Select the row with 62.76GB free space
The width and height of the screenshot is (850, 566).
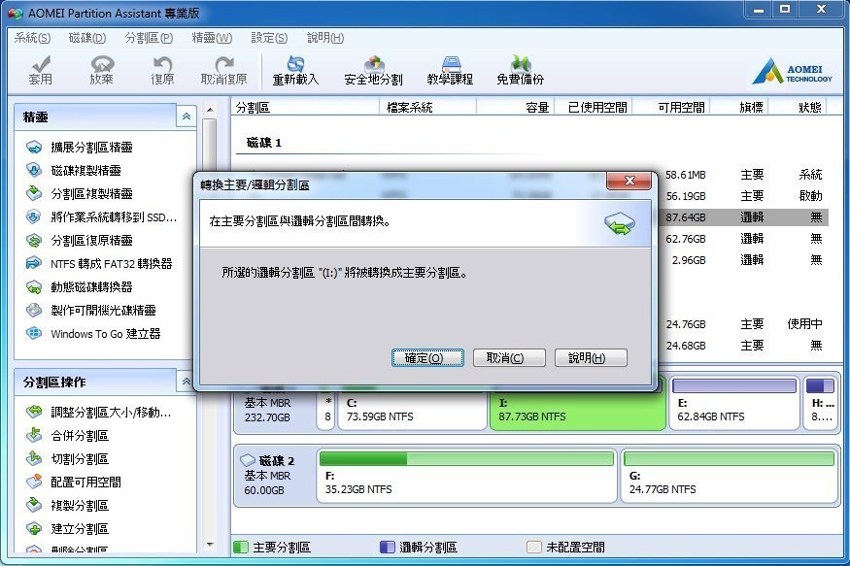click(x=744, y=238)
